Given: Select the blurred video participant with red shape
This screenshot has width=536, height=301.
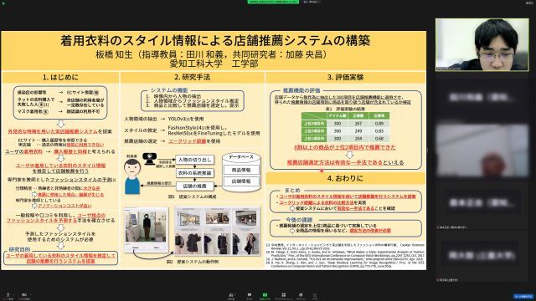Looking at the screenshot, I should coord(482,150).
